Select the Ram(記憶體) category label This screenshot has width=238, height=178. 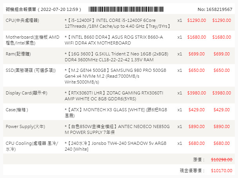tap(19, 54)
